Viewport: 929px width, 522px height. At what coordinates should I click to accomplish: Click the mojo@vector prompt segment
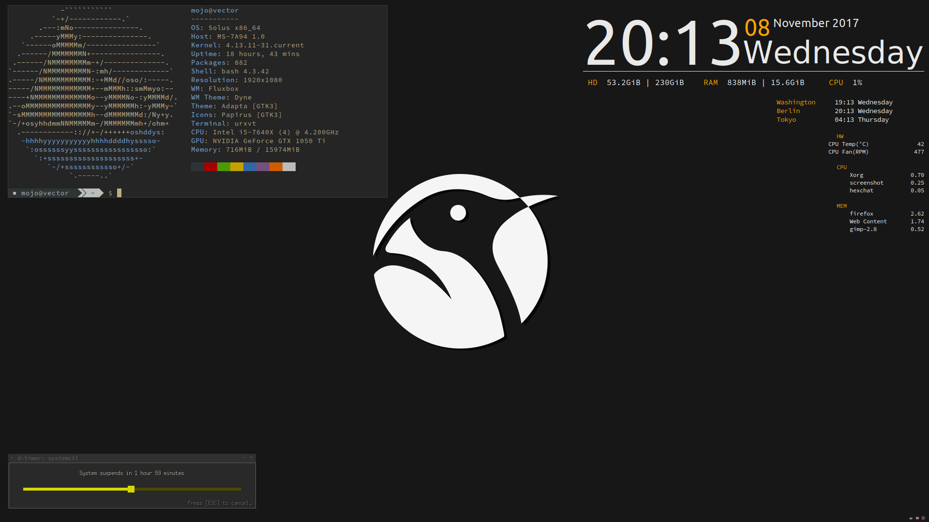(x=45, y=193)
